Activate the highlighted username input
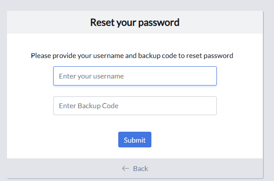274x181 pixels. [x=135, y=76]
